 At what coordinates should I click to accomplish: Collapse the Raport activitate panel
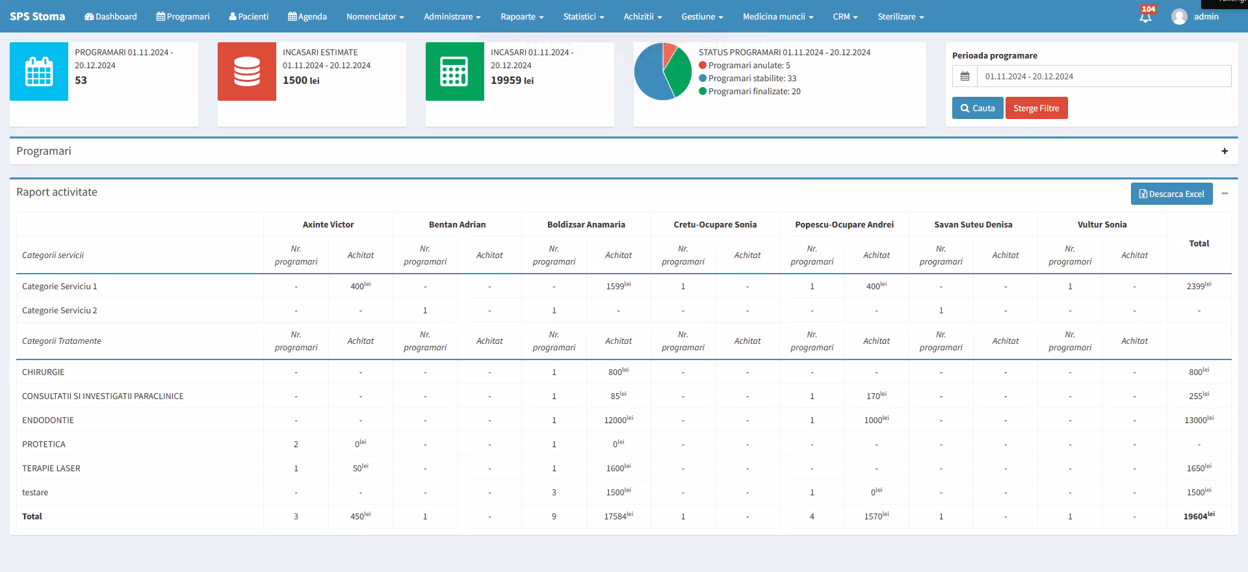[1225, 193]
